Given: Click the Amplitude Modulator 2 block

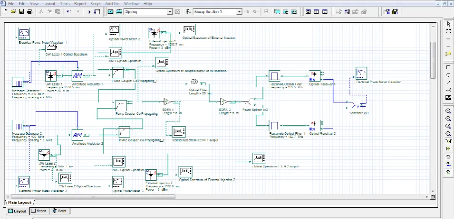Looking at the screenshot, I should click(x=77, y=135).
